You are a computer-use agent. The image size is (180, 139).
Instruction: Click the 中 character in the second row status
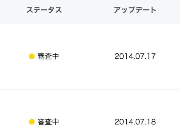coord(55,122)
